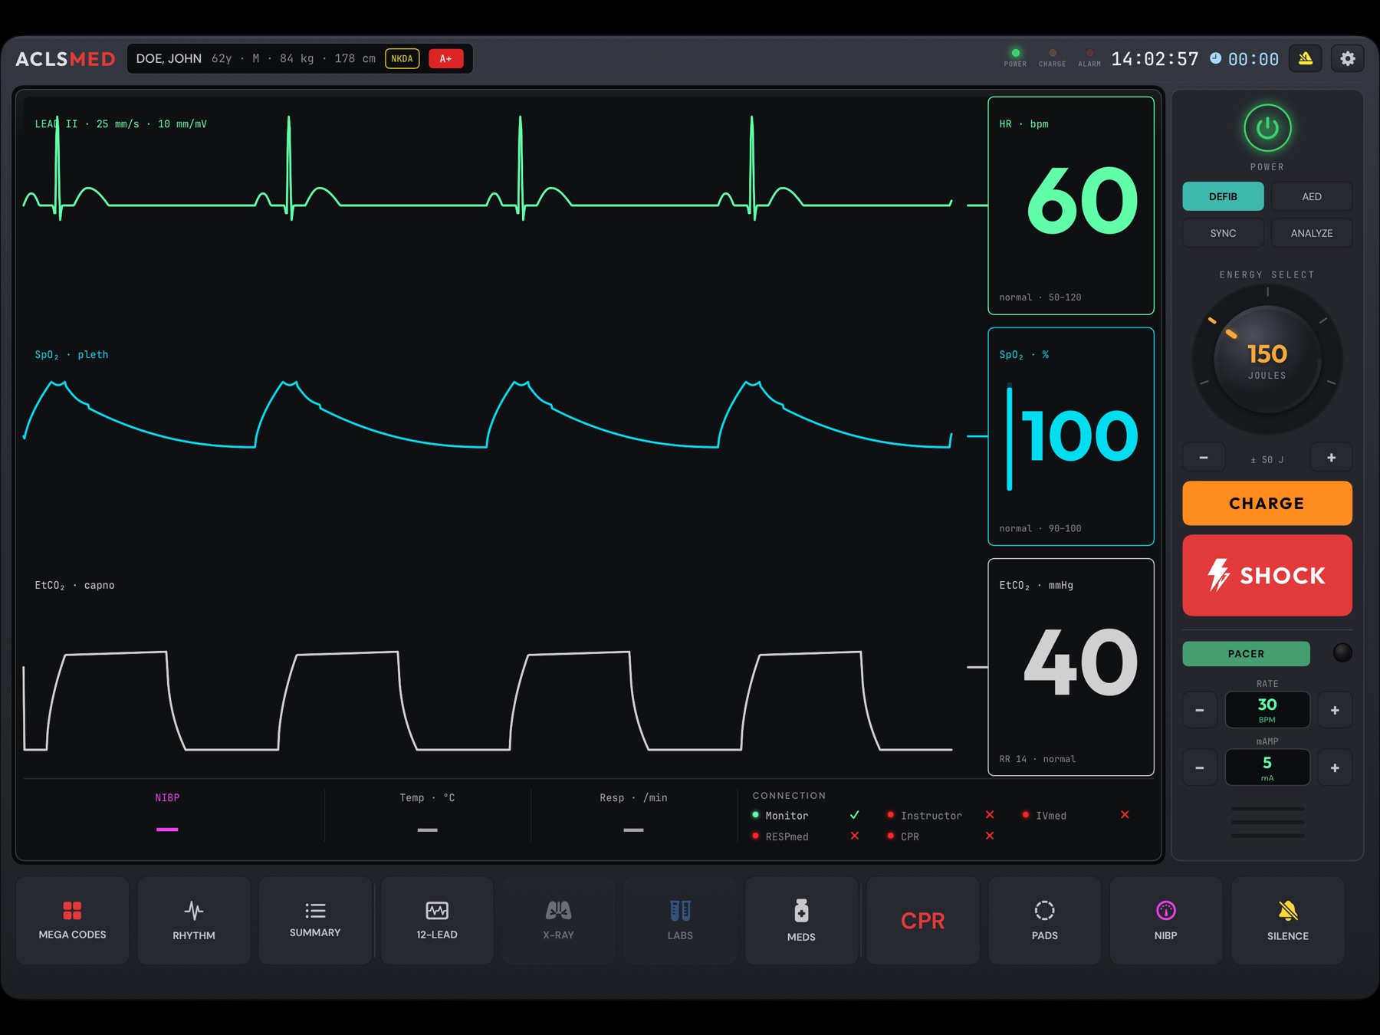Toggle the defibrillator Power button
This screenshot has width=1380, height=1035.
(1267, 128)
